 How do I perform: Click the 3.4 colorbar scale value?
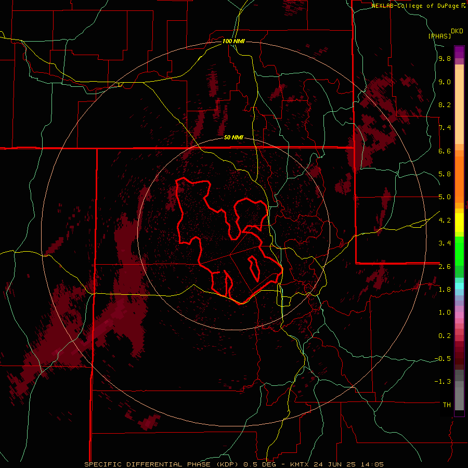pyautogui.click(x=445, y=243)
